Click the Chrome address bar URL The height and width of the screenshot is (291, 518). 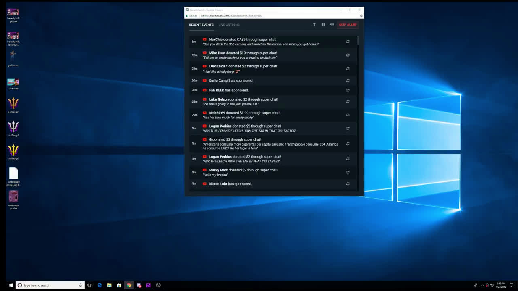pyautogui.click(x=231, y=16)
